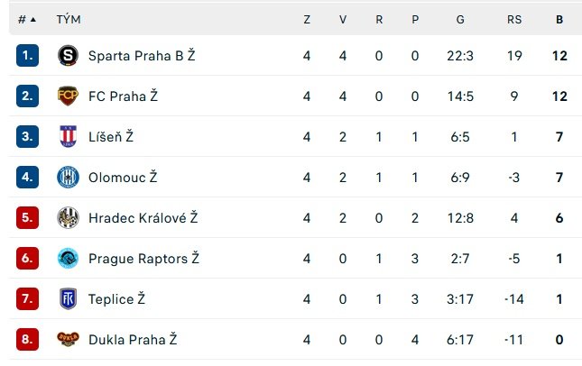This screenshot has height=366, width=582.
Task: Select the V wins column header
Action: 343,19
